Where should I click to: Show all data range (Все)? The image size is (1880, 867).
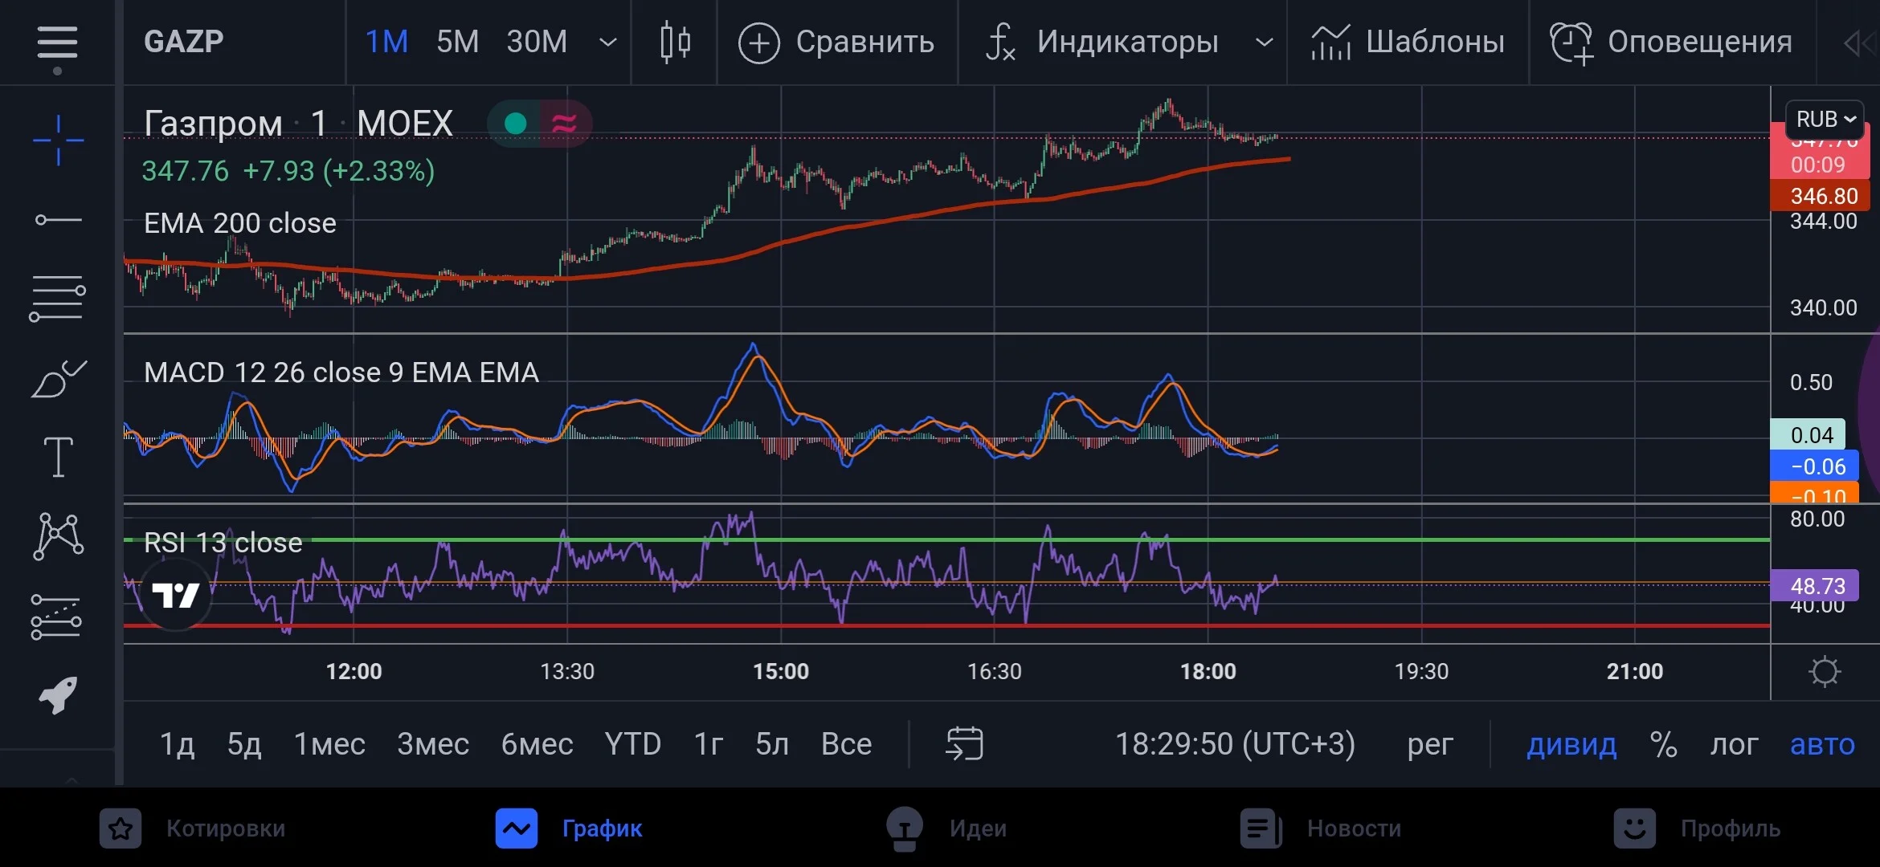[x=847, y=744]
